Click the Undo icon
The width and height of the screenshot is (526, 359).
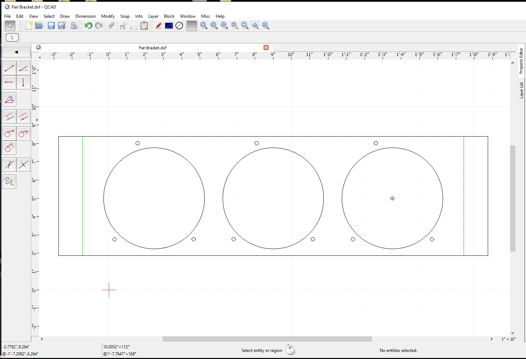coord(88,26)
